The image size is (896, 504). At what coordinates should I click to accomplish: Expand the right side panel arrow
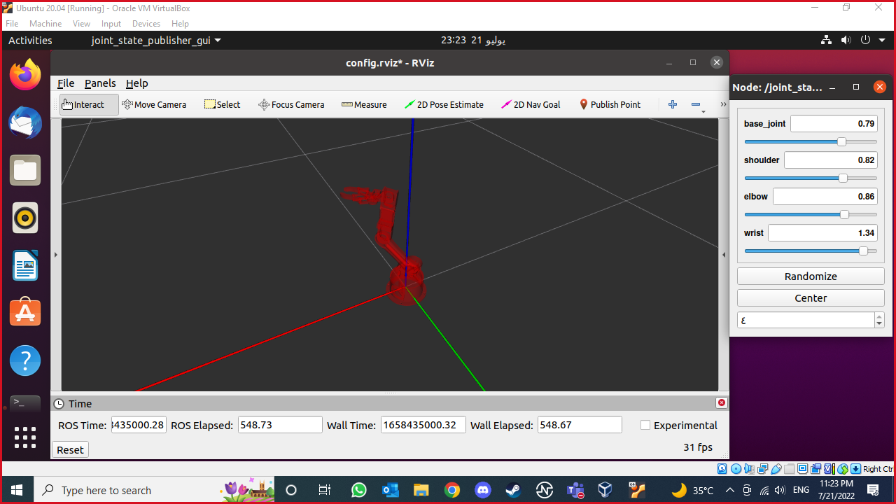[724, 255]
